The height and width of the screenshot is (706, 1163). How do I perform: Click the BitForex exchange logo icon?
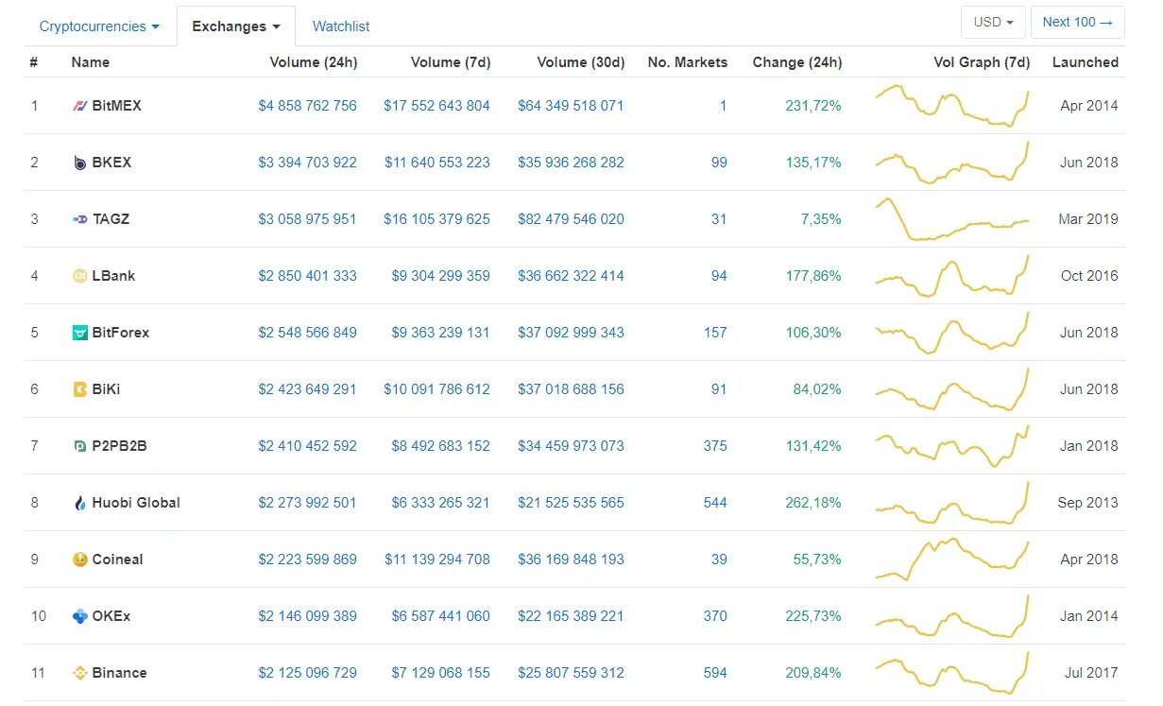[80, 333]
